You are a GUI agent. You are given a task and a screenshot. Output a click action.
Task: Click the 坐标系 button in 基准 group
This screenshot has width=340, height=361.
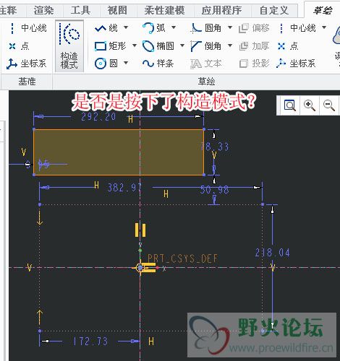(26, 64)
